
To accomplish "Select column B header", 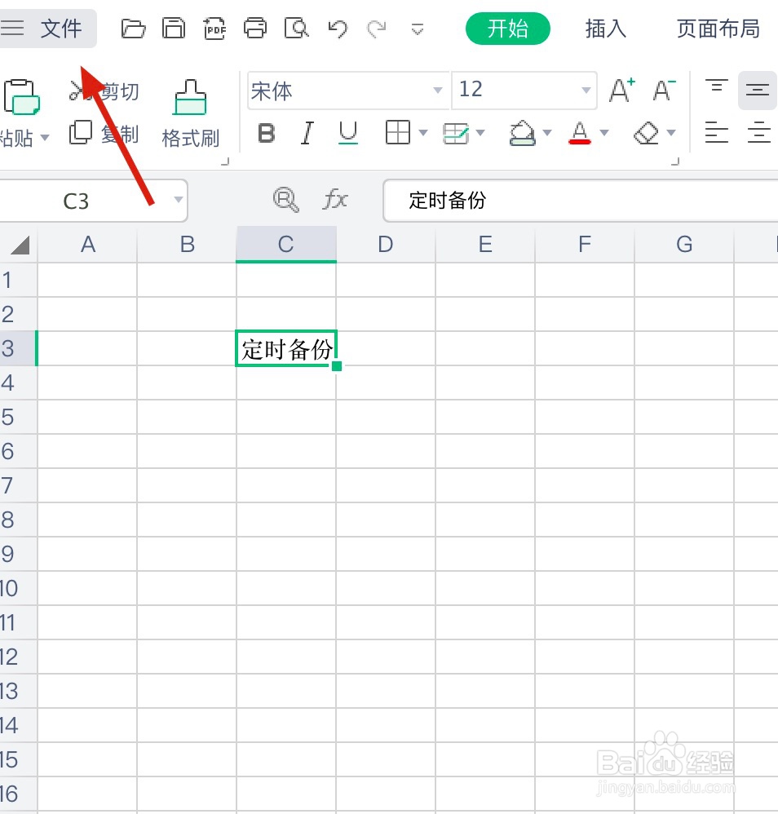I will tap(187, 244).
